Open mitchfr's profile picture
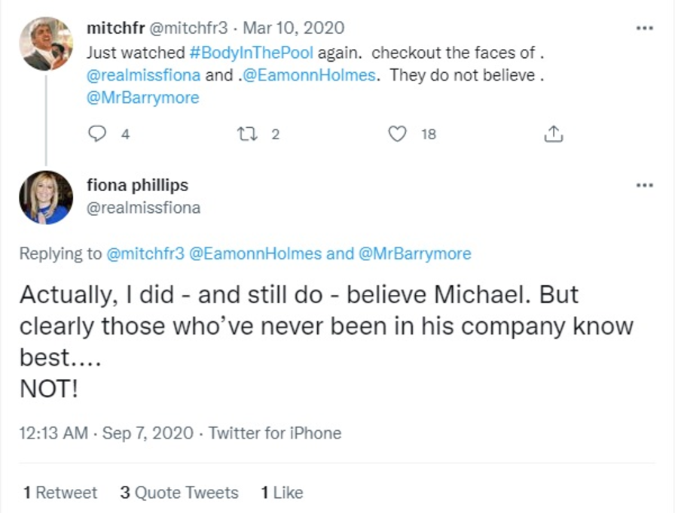The height and width of the screenshot is (513, 678). pos(46,44)
